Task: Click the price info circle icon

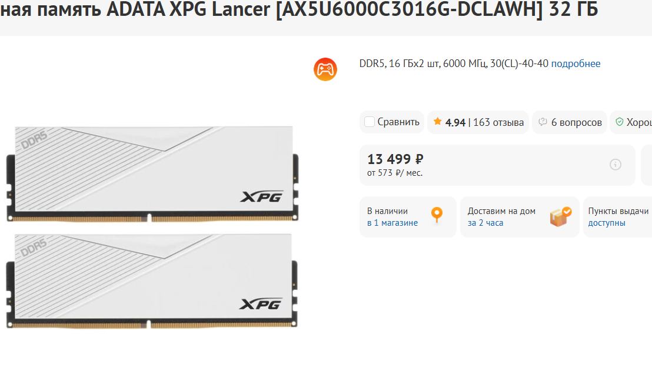Action: click(616, 165)
